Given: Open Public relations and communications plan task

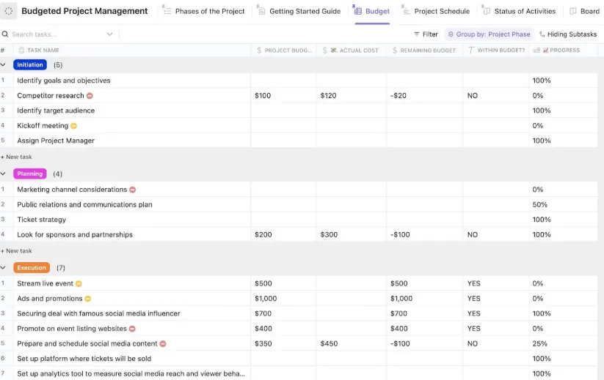Looking at the screenshot, I should [x=84, y=205].
